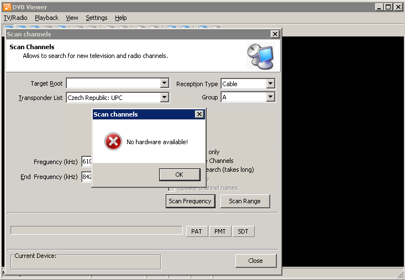The image size is (405, 280).
Task: Open the View menu
Action: [x=72, y=18]
